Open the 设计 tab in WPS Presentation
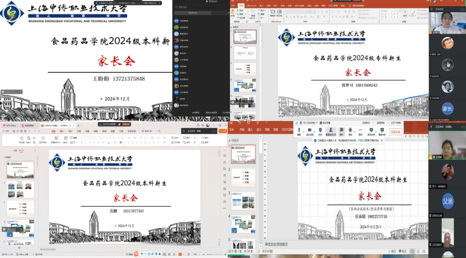Screen dimensions: 466x258 click(70, 131)
